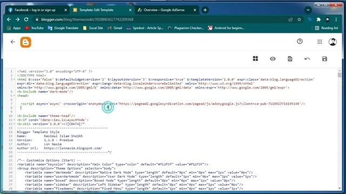
Task: Open the Reading list
Action: 327,28
